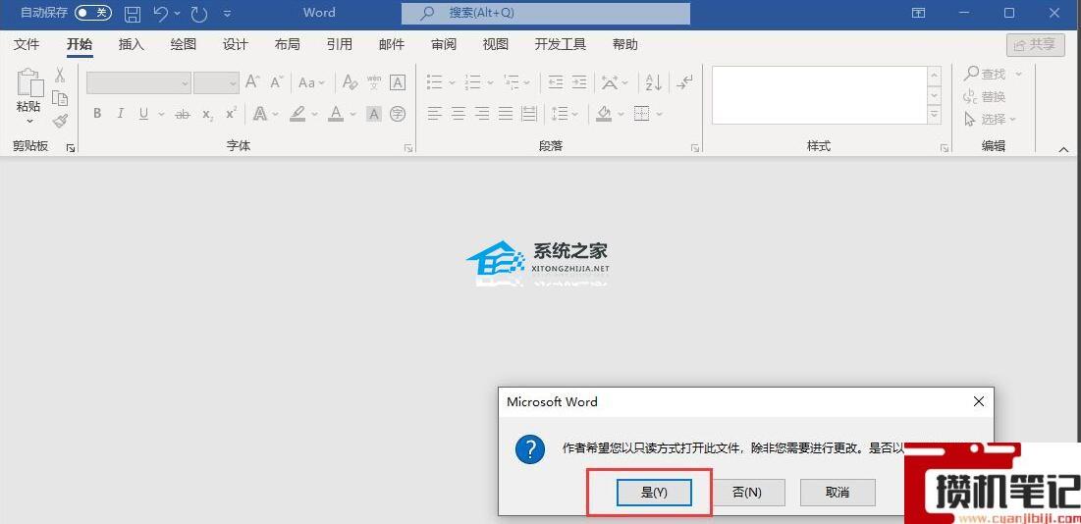Image resolution: width=1081 pixels, height=524 pixels.
Task: Click the Character Border icon
Action: (398, 82)
